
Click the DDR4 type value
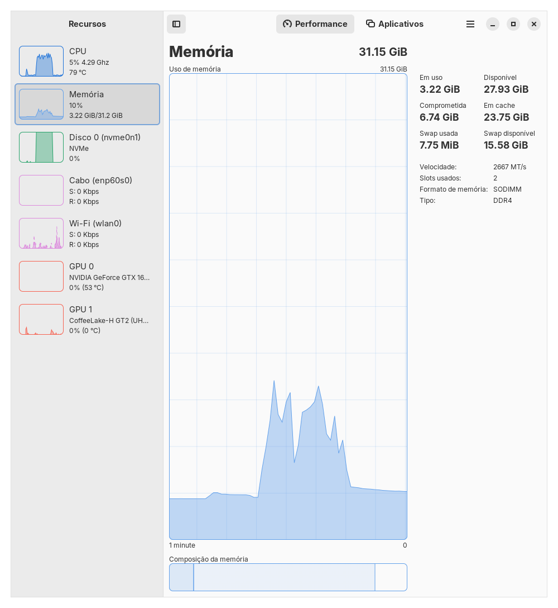coord(503,201)
